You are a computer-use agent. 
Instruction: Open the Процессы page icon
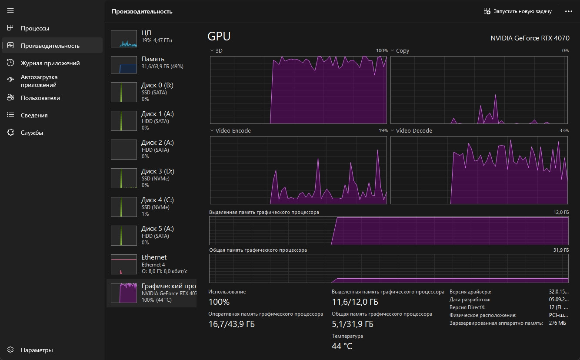pos(11,28)
